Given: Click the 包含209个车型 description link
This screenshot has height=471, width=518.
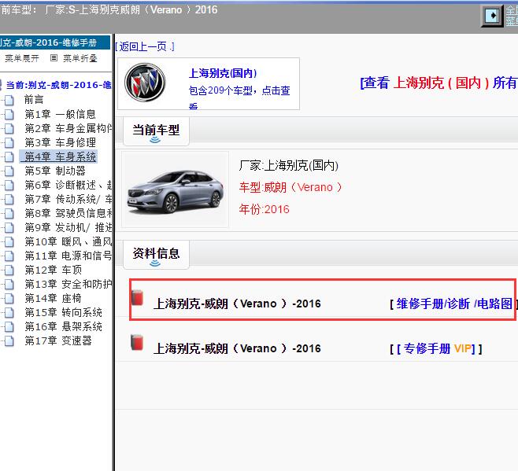Looking at the screenshot, I should 239,97.
